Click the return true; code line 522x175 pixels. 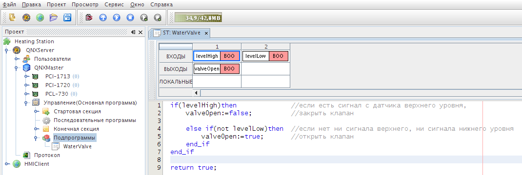point(193,167)
